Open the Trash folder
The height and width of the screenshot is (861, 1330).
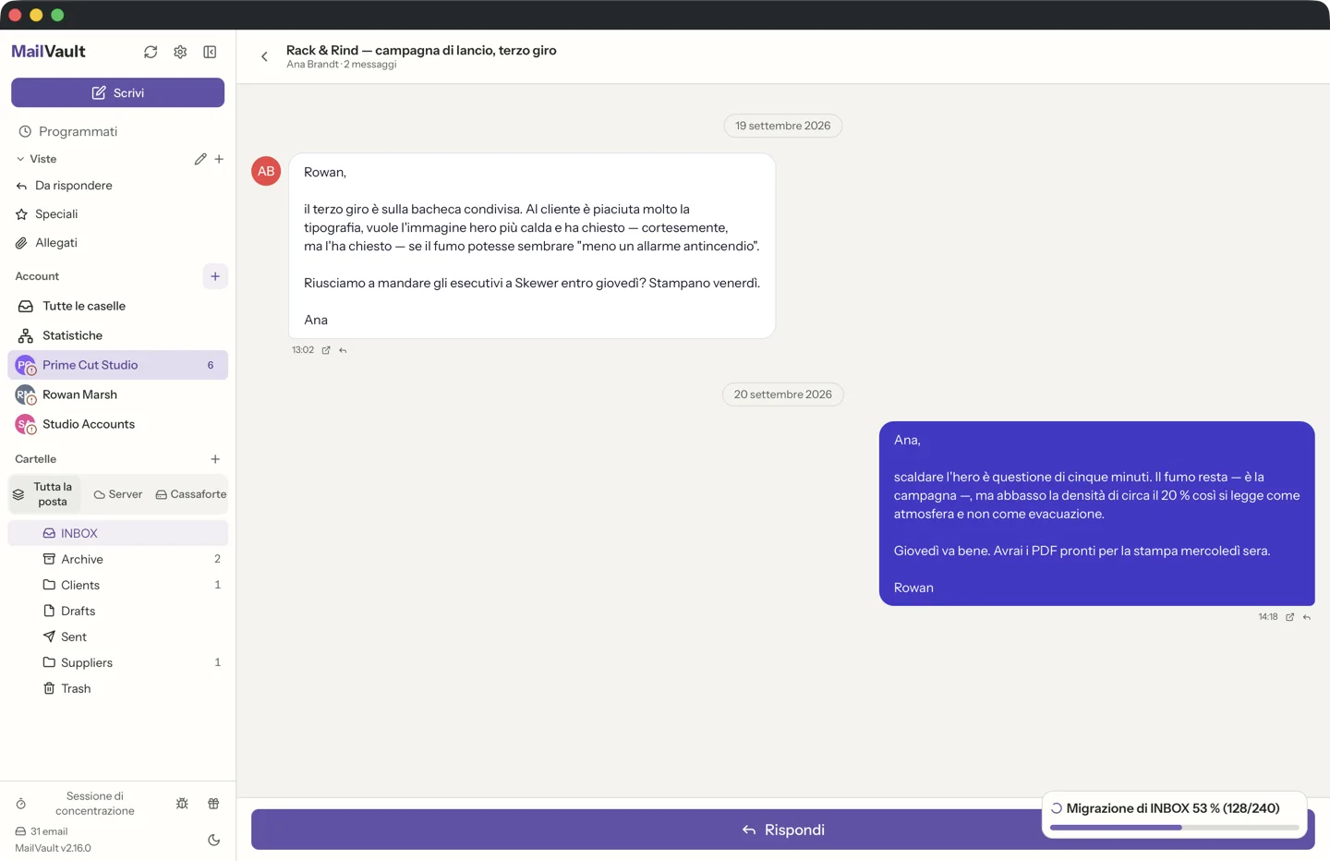click(x=117, y=688)
